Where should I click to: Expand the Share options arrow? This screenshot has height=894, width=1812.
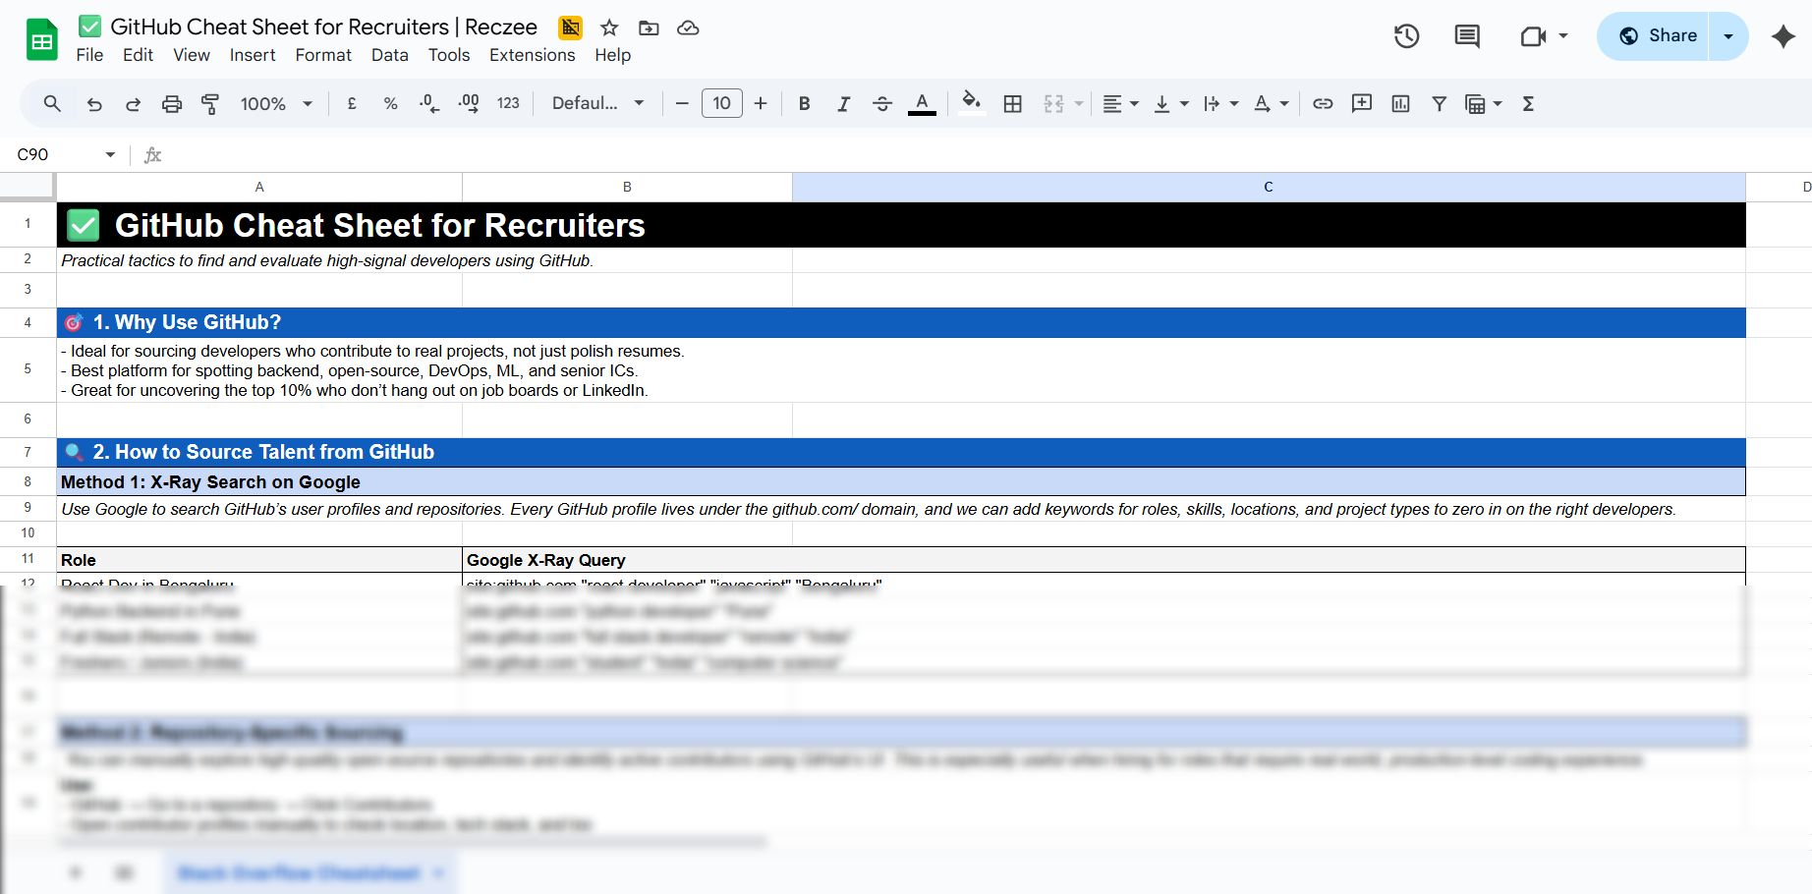pyautogui.click(x=1728, y=36)
